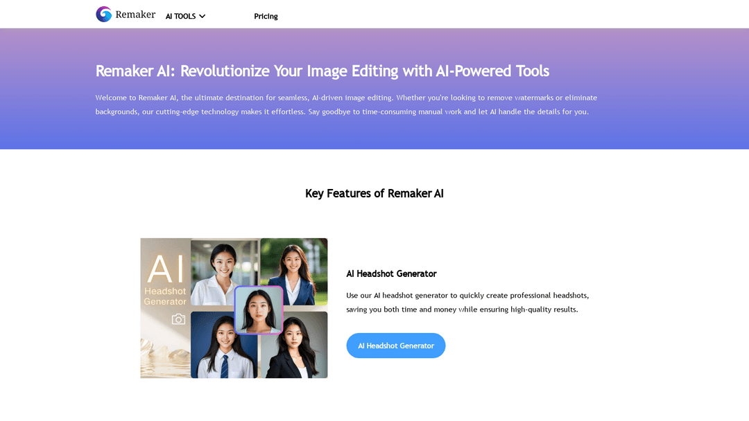
Task: Click the Remaker swirl logo icon
Action: (103, 15)
